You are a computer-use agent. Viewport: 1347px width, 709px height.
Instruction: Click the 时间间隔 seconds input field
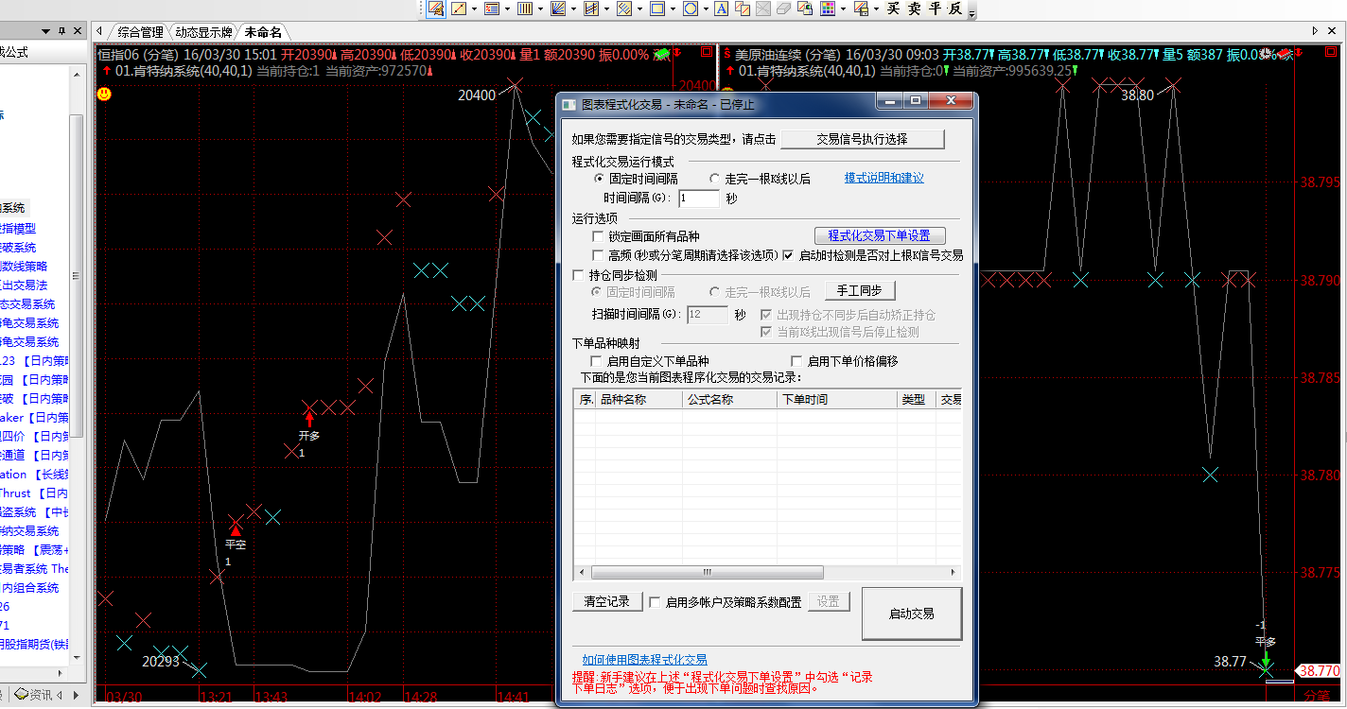coord(698,199)
